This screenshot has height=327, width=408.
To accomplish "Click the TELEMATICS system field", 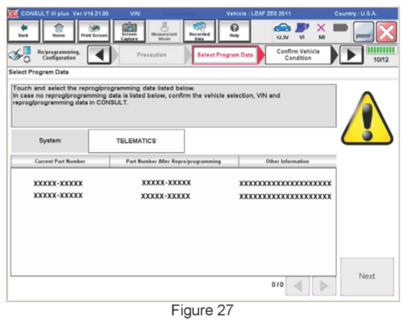I will click(x=136, y=141).
